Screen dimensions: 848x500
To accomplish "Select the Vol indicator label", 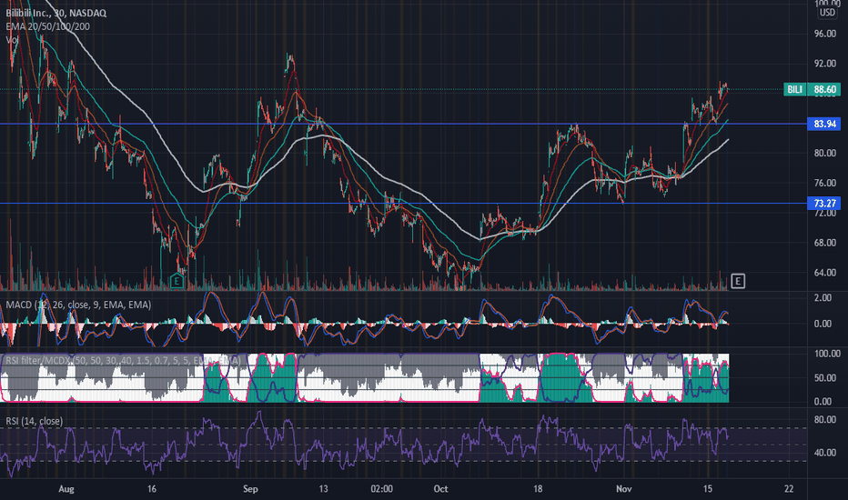I will click(11, 39).
